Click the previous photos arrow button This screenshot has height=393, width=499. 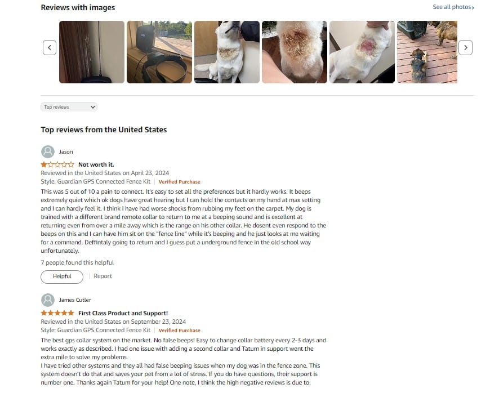[x=50, y=47]
